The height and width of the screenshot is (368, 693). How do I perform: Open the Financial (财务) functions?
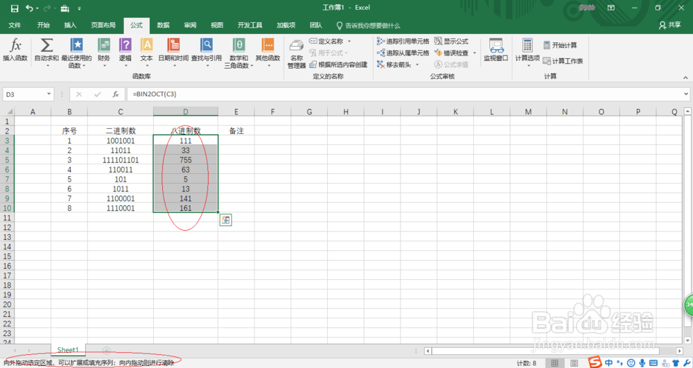(104, 52)
